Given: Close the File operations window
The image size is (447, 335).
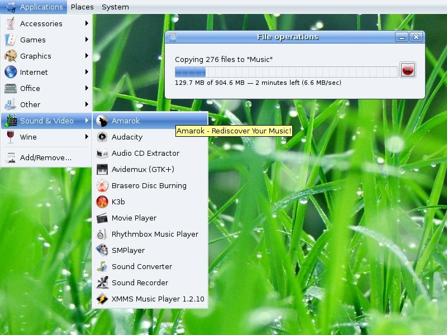Looking at the screenshot, I should click(416, 37).
